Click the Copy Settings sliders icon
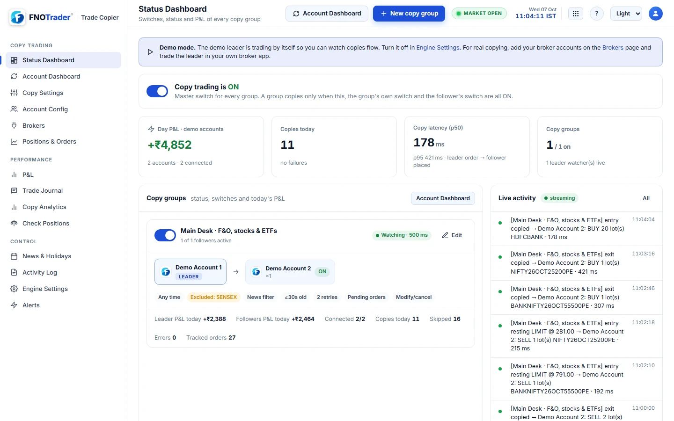Viewport: 674px width, 421px height. (x=14, y=93)
